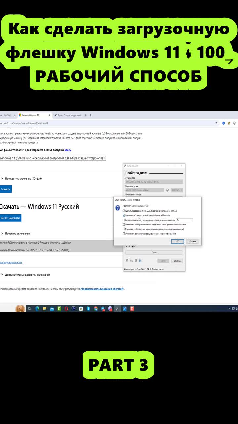The width and height of the screenshot is (238, 424).
Task: Click Отмена in Windows customization dialog
Action: coord(193,241)
